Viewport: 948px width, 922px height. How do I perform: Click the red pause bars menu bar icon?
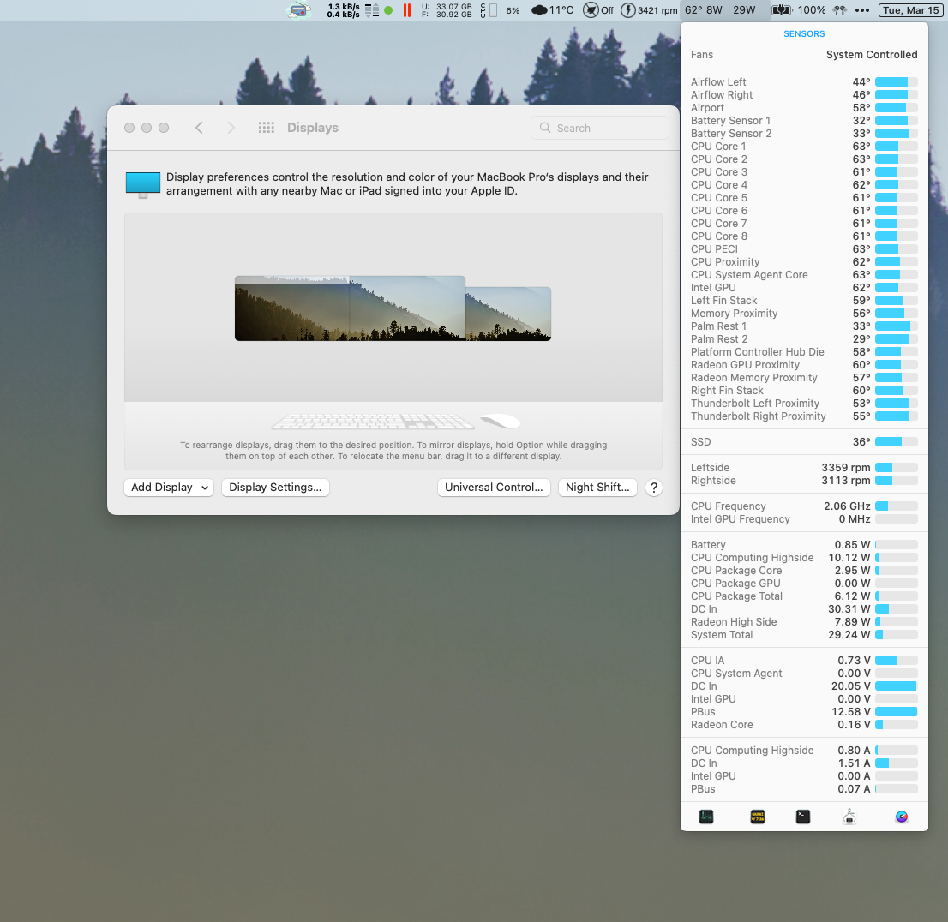pos(407,10)
